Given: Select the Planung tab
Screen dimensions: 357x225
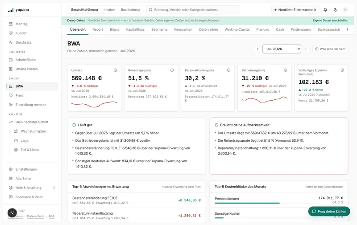Looking at the screenshot, I should pos(263,29).
